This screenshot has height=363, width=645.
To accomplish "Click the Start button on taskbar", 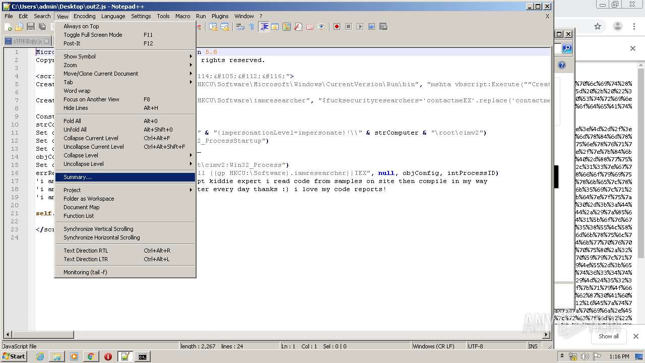I will coord(14,356).
